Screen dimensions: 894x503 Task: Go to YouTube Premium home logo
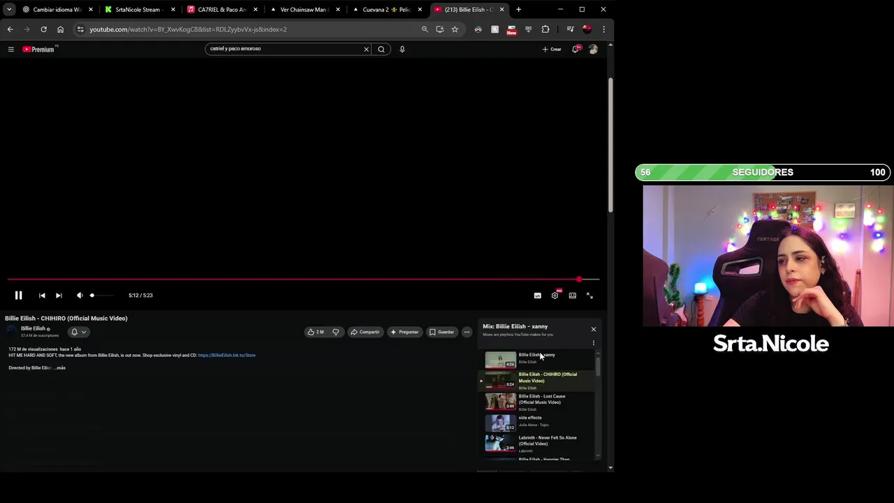click(39, 49)
